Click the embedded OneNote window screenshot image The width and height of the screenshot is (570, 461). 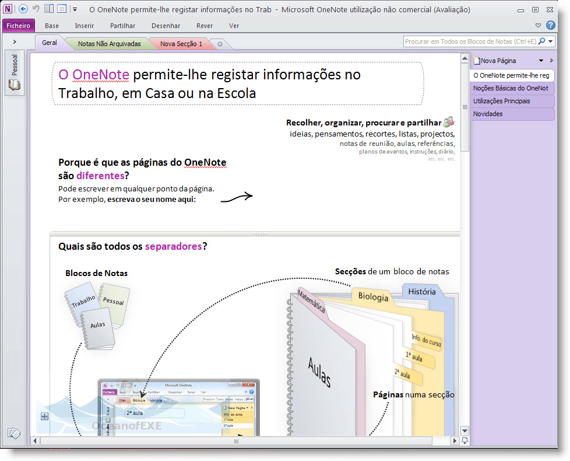(x=179, y=407)
